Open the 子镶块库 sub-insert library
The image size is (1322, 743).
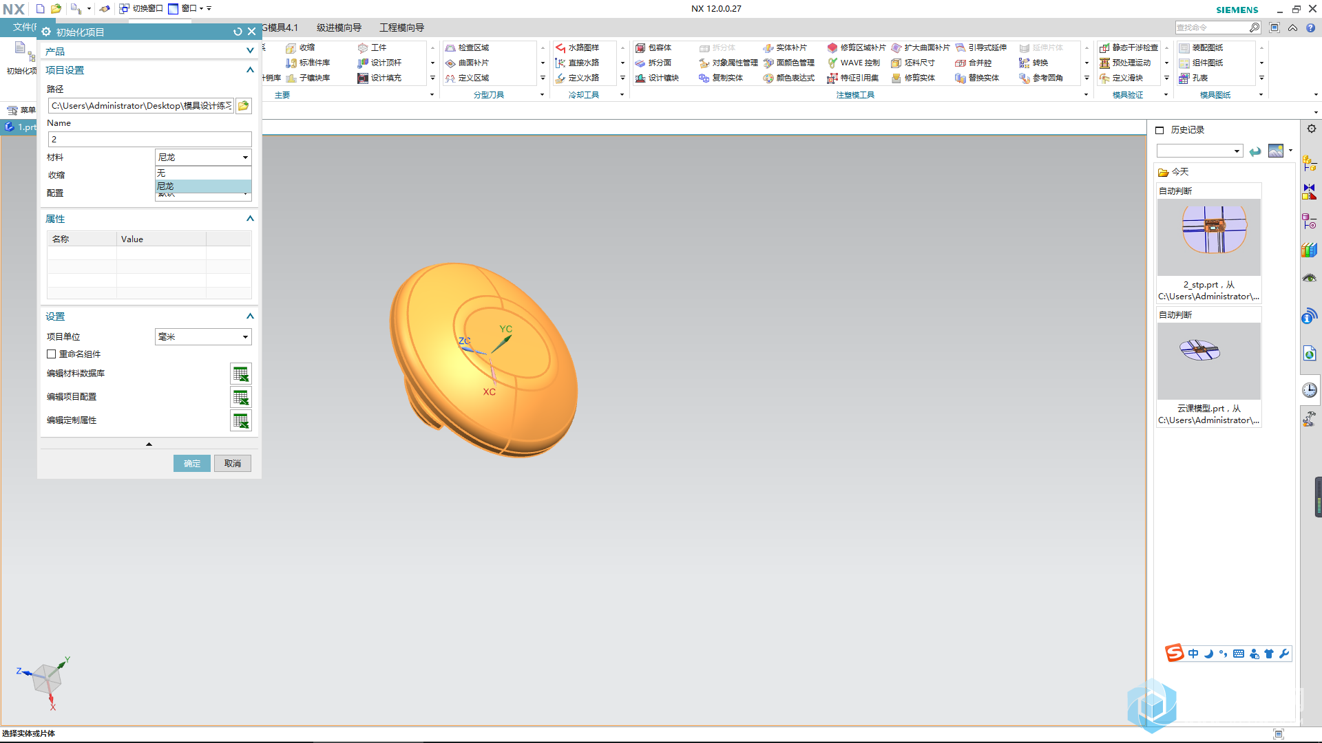coord(308,78)
